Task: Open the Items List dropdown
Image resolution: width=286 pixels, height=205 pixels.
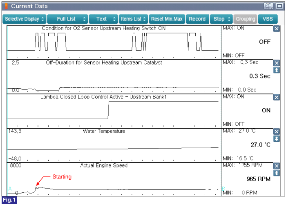Action: pyautogui.click(x=133, y=19)
